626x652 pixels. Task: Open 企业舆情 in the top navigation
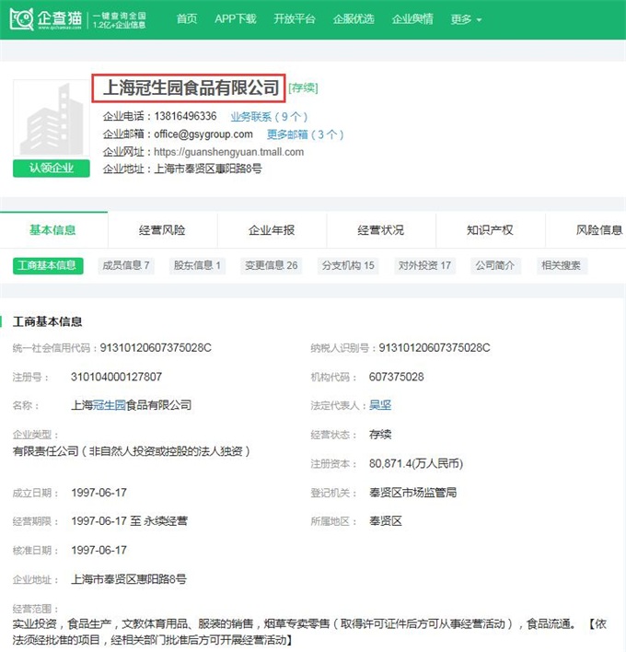pyautogui.click(x=412, y=18)
